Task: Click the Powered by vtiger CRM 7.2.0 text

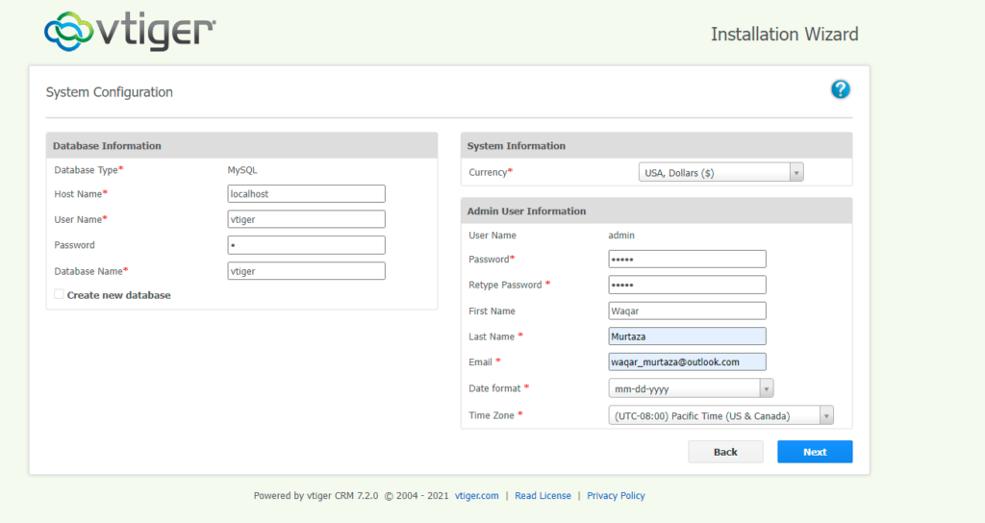Action: [x=316, y=496]
